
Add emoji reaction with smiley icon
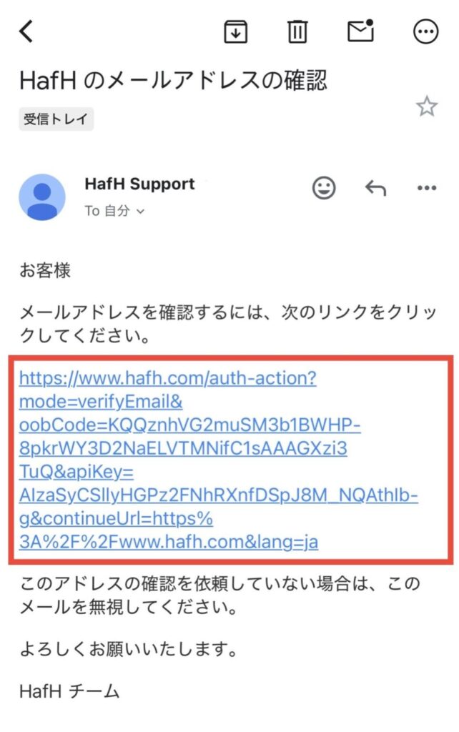(x=324, y=188)
